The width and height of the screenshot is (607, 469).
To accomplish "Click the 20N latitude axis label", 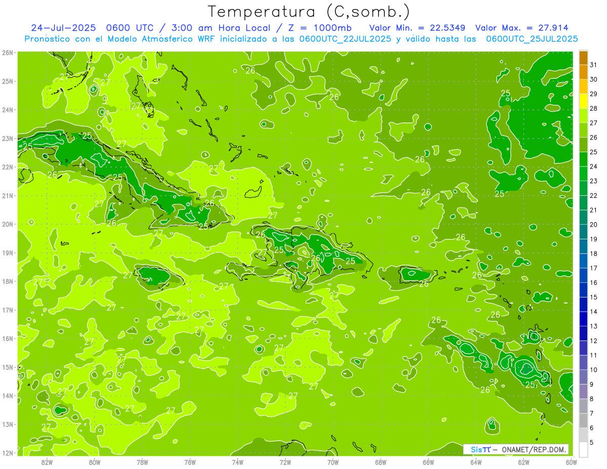I will (8, 224).
